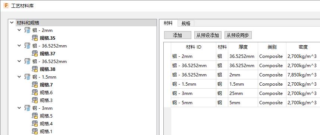
Task: Collapse the 铝 - 36.5252mm node holding 规格.38
Action: click(19, 61)
